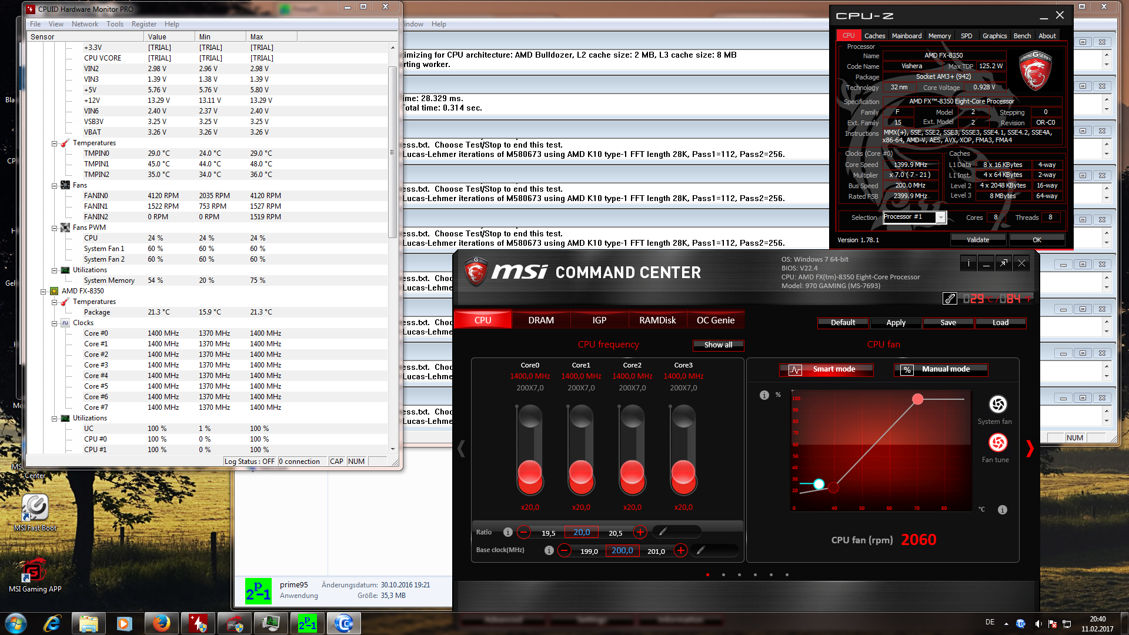Open MSI Fast Boot desktop shortcut

pyautogui.click(x=35, y=513)
